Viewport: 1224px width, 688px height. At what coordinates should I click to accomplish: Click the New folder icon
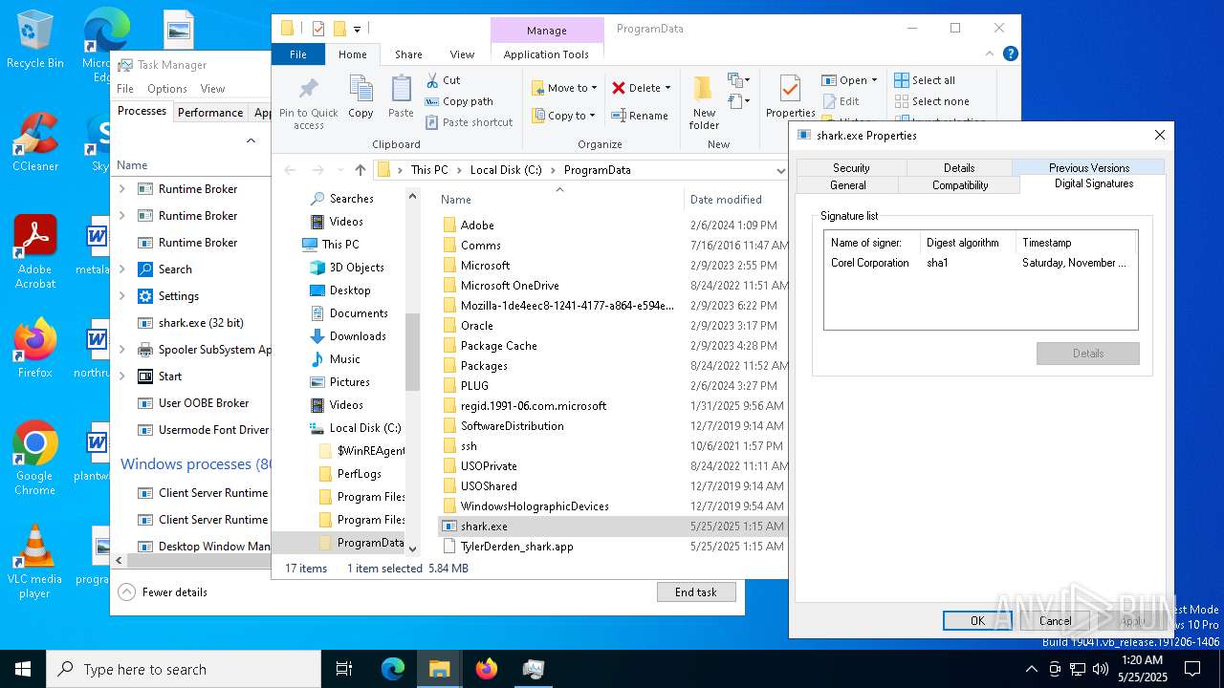[704, 89]
